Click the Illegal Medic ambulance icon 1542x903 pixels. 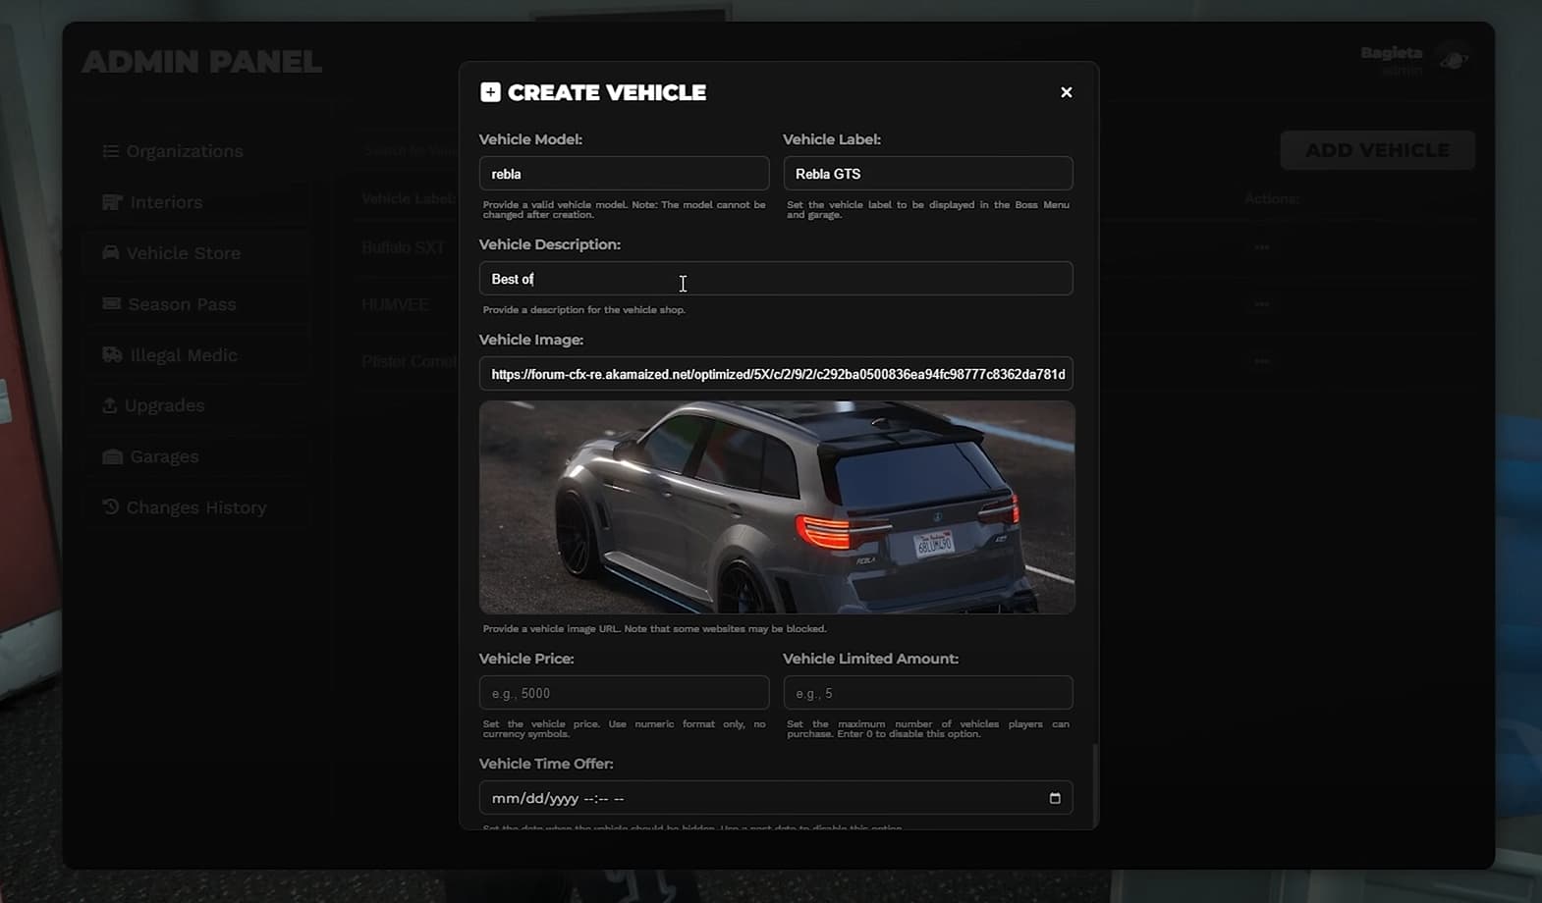click(x=113, y=354)
